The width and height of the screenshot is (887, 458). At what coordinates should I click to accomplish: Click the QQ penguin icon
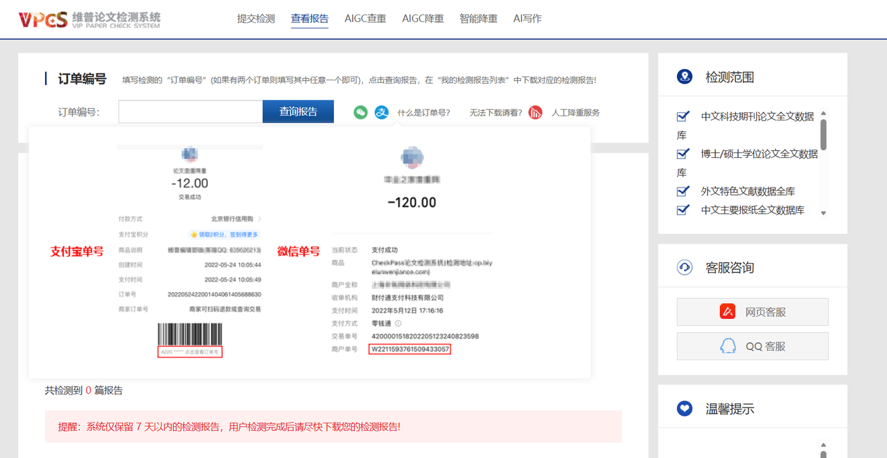[728, 346]
